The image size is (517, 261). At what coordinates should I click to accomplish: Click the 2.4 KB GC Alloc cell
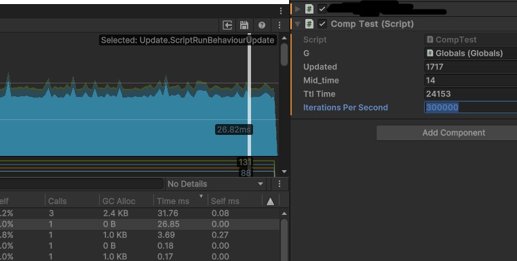(115, 214)
